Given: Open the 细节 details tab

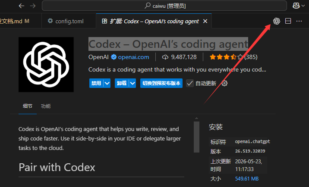Looking at the screenshot, I should pos(27,106).
